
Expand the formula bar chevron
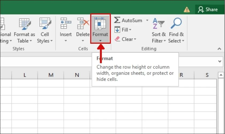pyautogui.click(x=220, y=61)
